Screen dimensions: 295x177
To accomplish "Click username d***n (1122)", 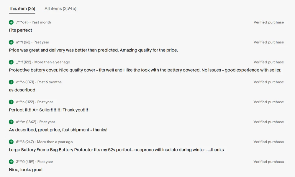I will click(25, 102).
